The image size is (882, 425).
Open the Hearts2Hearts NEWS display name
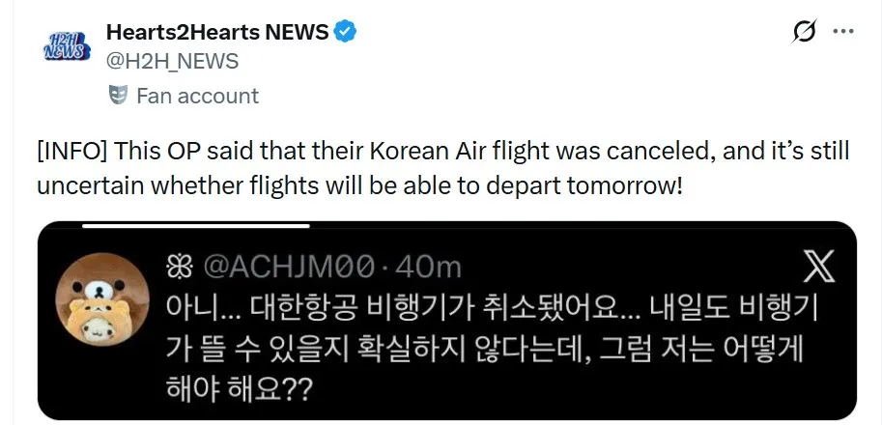217,33
